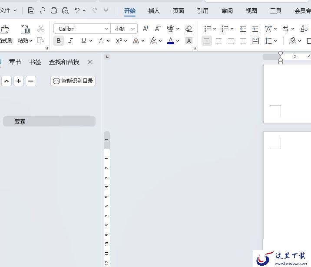Click the 智能识别目录 button
The height and width of the screenshot is (267, 311).
point(73,81)
